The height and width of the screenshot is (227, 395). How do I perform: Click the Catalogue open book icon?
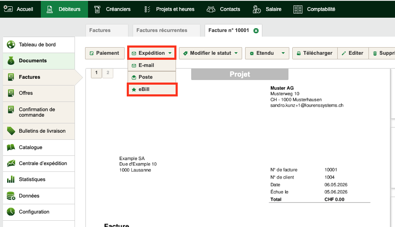pos(11,147)
